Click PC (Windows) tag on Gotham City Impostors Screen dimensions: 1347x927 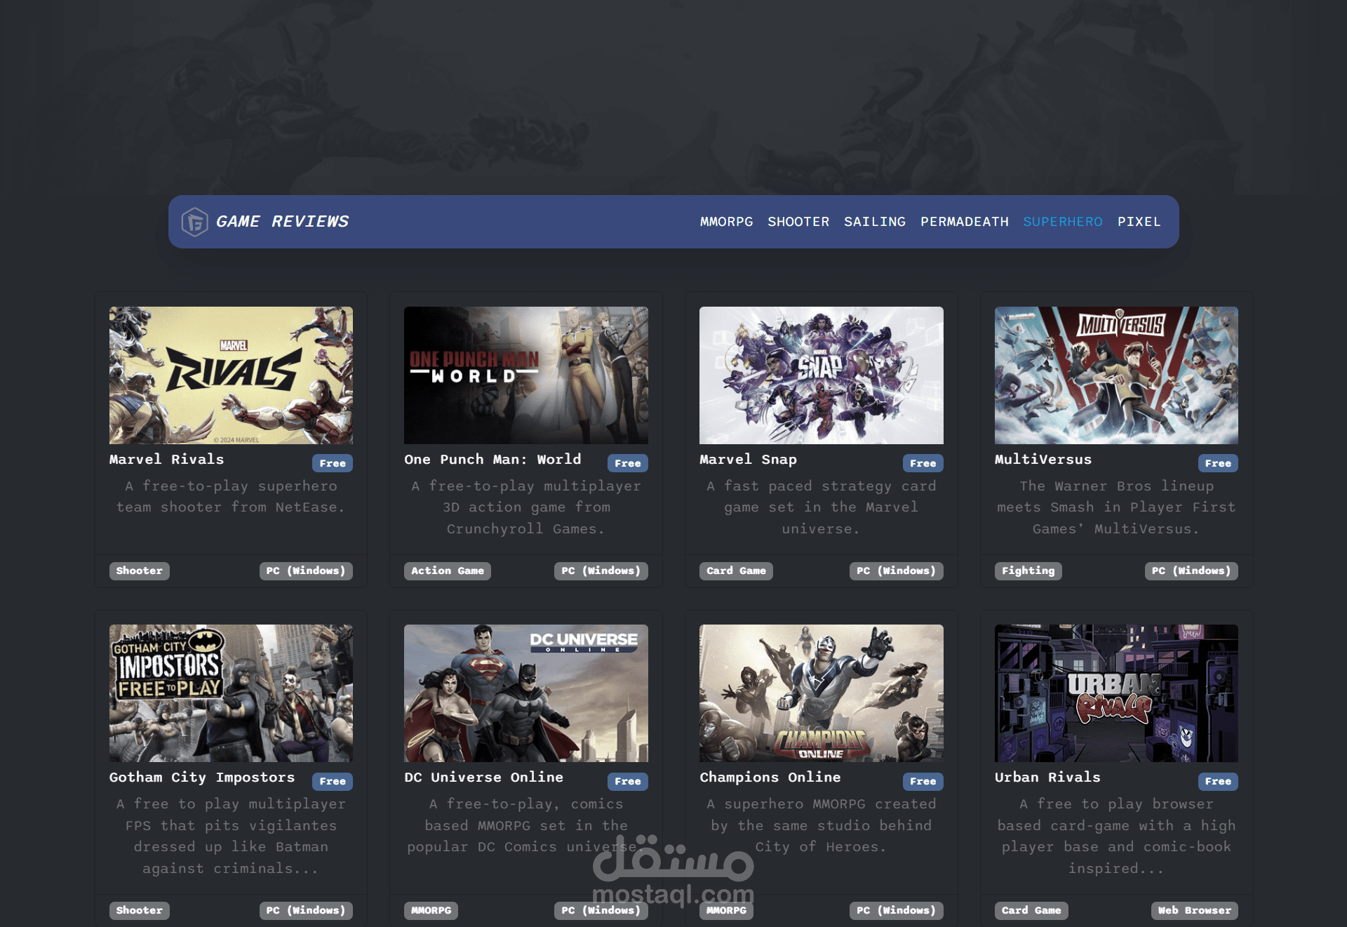pos(306,911)
